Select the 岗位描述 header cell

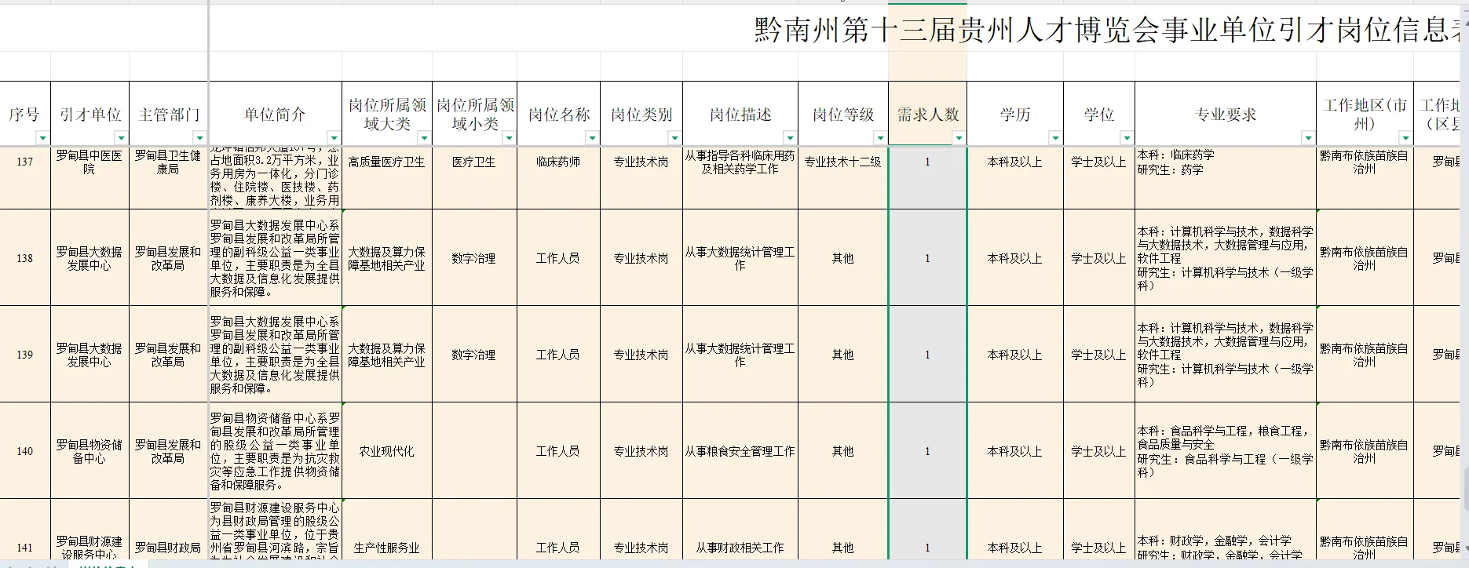[740, 115]
